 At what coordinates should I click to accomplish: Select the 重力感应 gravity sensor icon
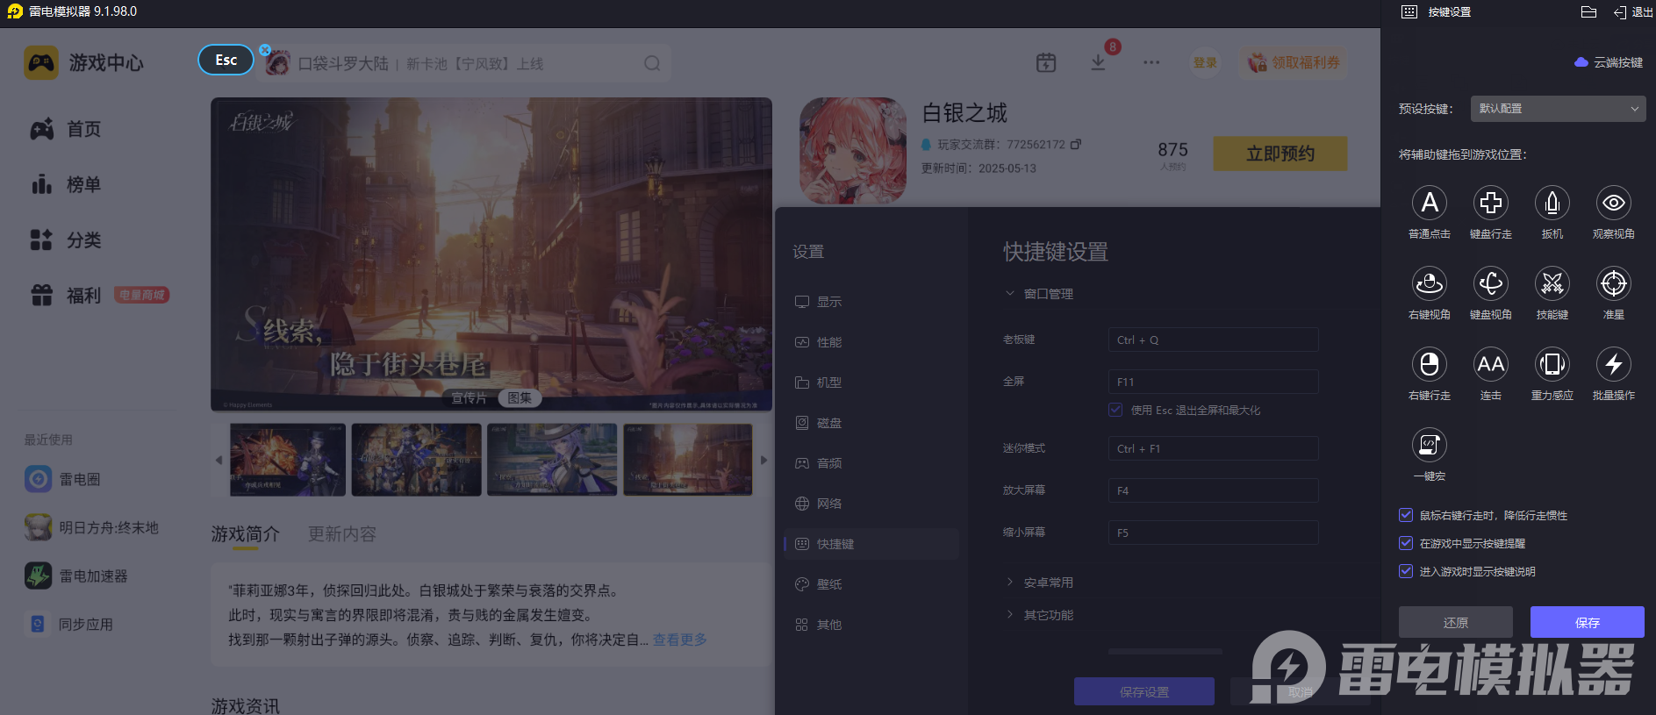1552,364
